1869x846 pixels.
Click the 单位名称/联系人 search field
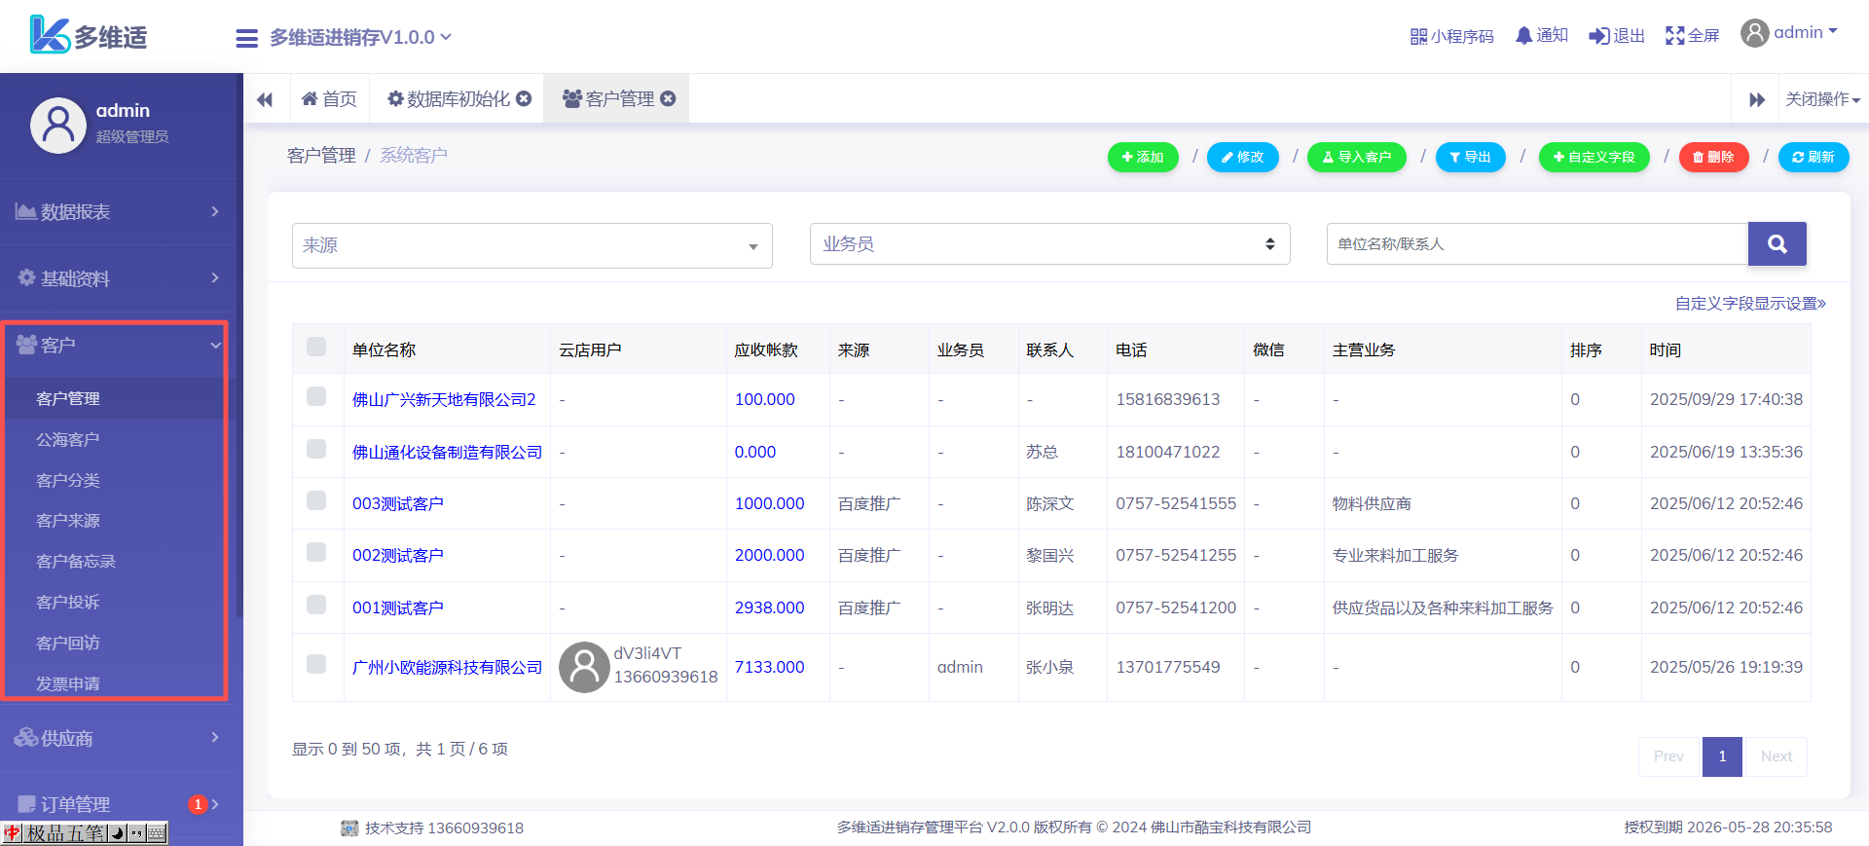pos(1537,244)
